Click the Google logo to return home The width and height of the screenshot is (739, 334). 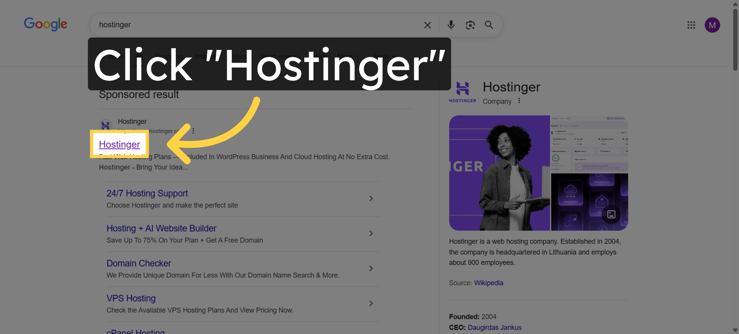click(45, 24)
